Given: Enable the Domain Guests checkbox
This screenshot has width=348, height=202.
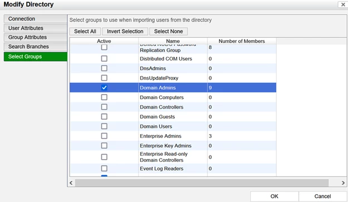Looking at the screenshot, I should click(104, 117).
